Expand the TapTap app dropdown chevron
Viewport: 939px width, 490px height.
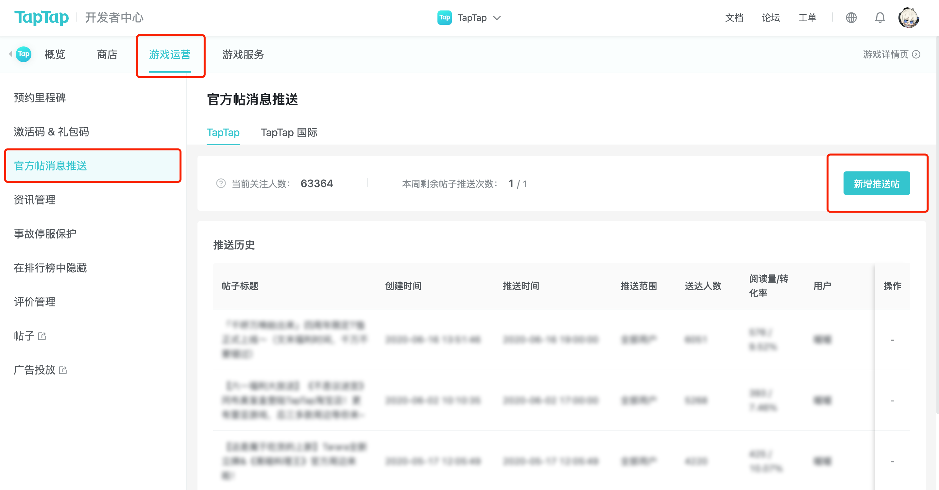pyautogui.click(x=498, y=18)
